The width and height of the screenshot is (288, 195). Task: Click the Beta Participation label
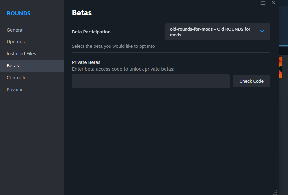tap(91, 32)
